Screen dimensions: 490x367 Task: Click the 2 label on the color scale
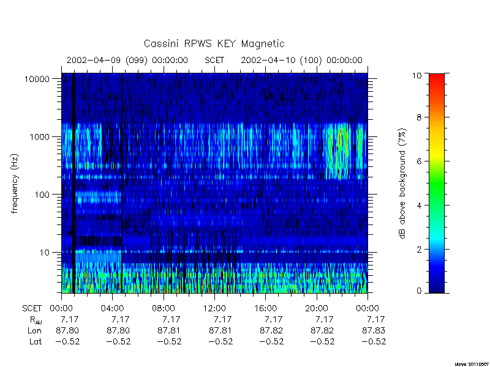419,250
